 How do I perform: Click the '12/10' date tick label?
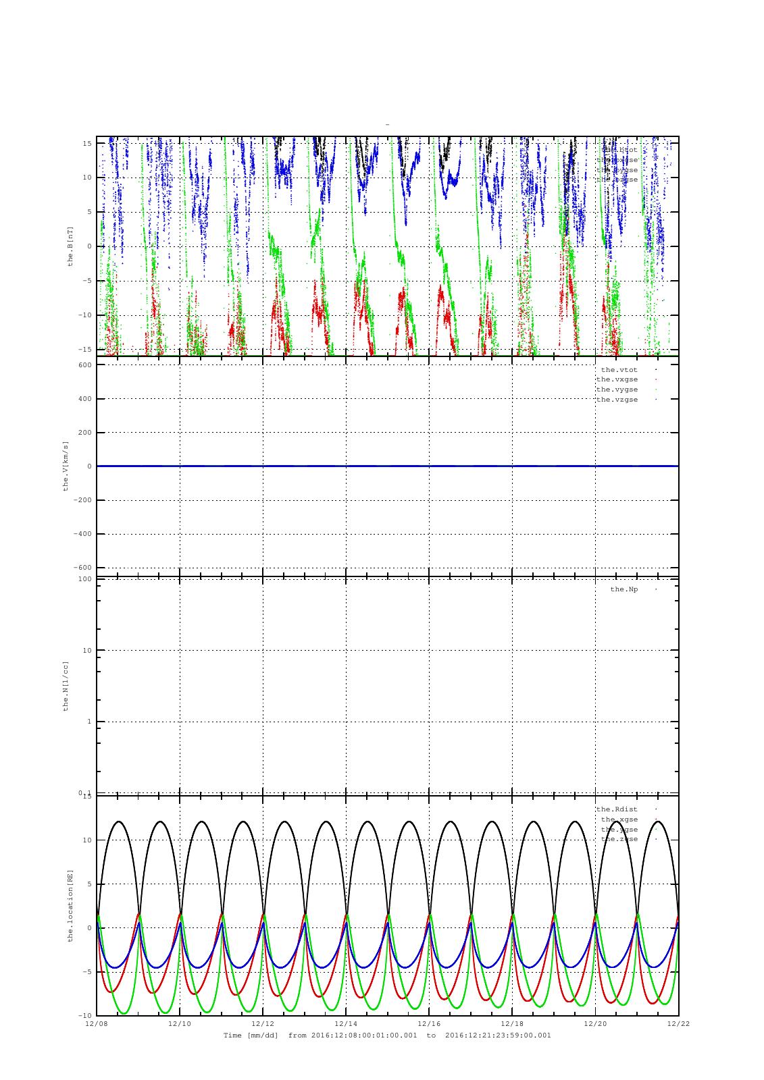click(180, 1024)
